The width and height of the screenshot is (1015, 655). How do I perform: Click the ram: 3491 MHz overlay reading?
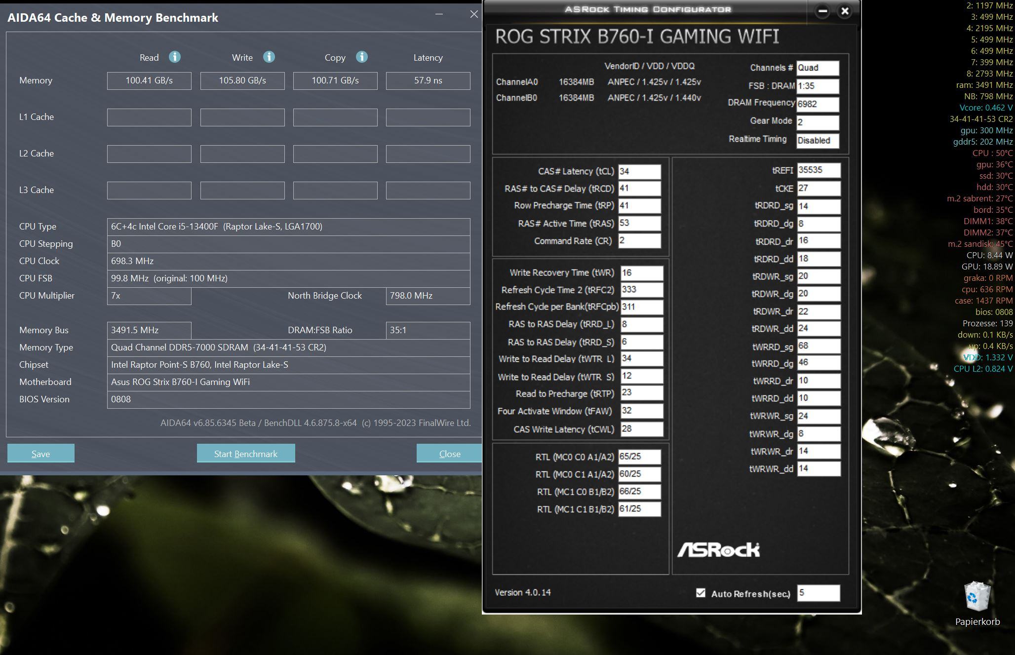tap(984, 85)
